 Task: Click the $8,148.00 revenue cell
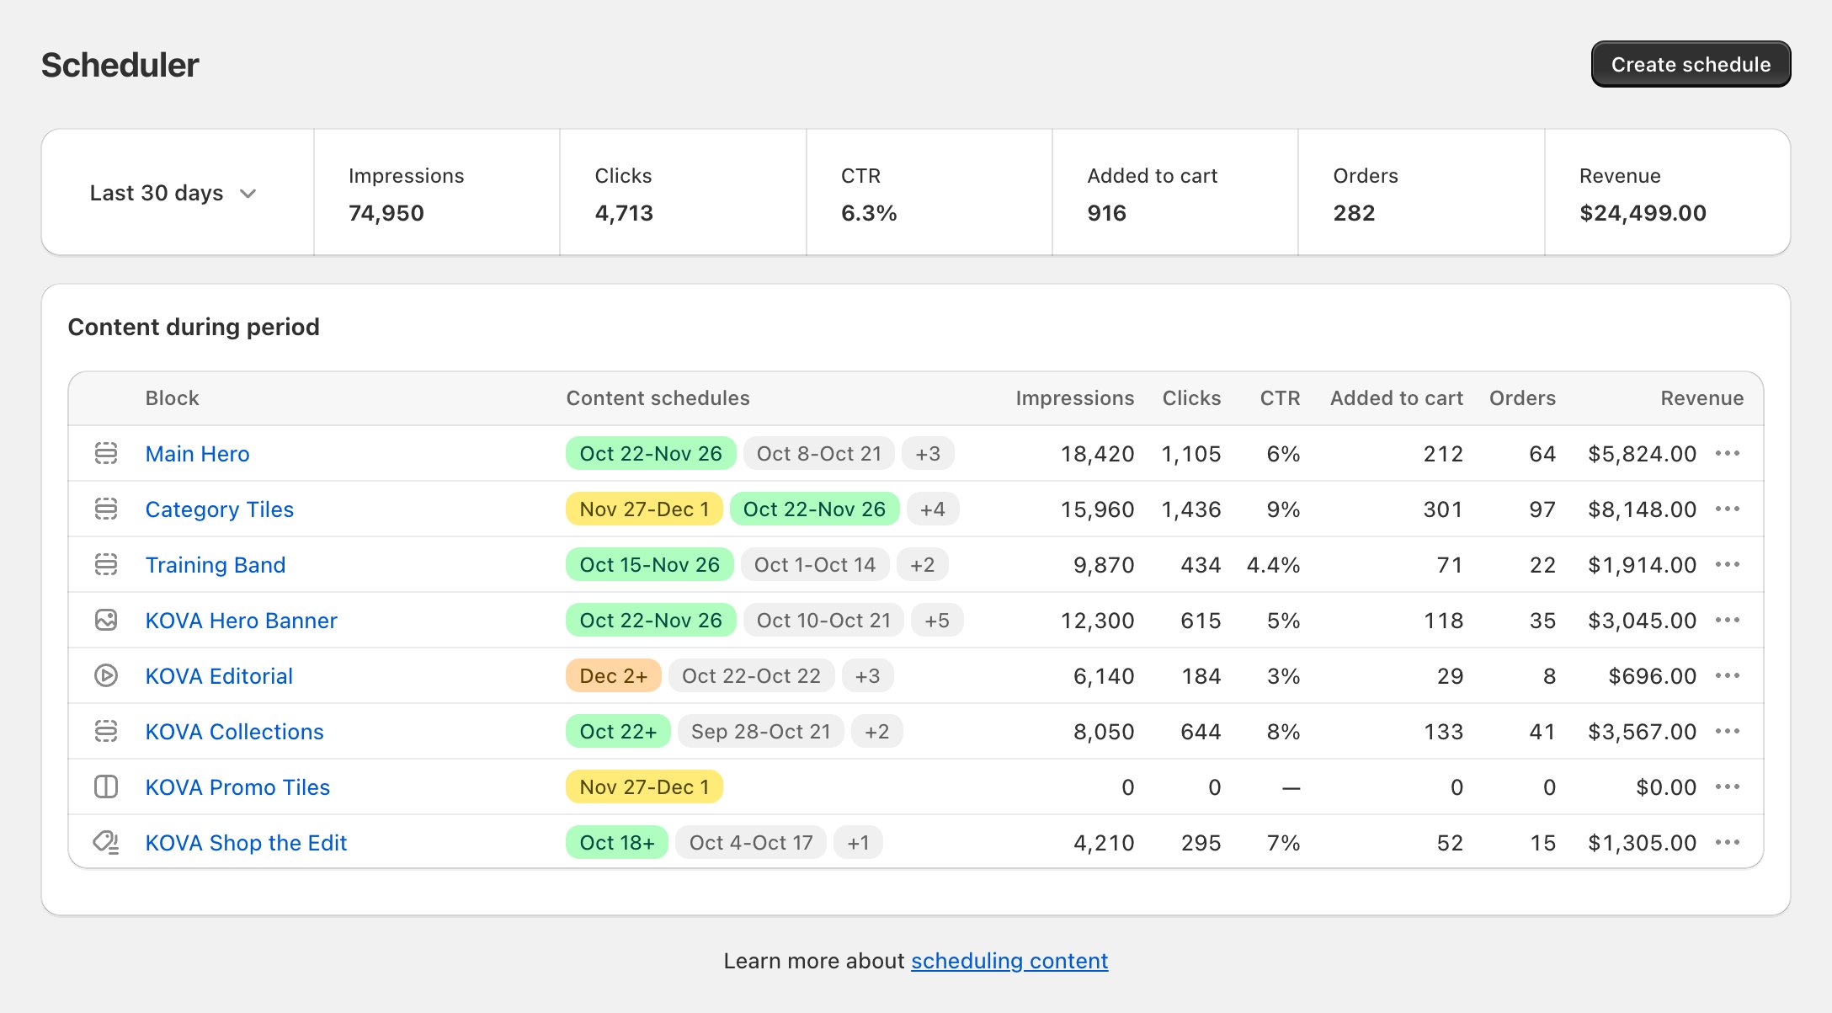(1642, 509)
